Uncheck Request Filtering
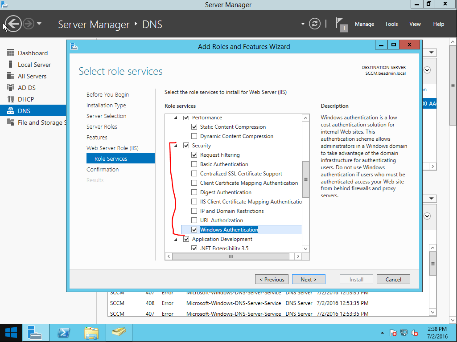The image size is (457, 342). pyautogui.click(x=194, y=155)
